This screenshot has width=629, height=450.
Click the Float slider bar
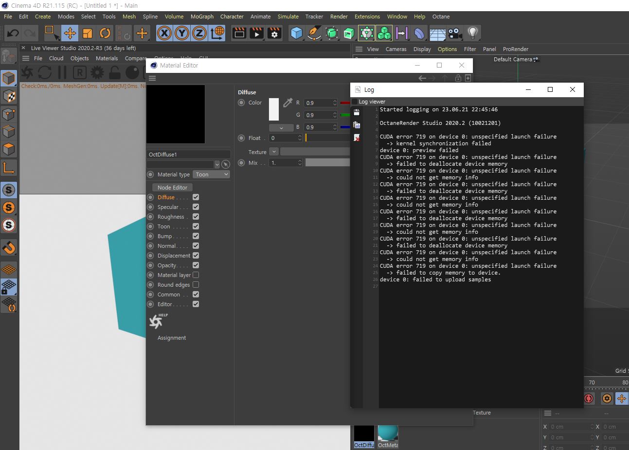[327, 138]
